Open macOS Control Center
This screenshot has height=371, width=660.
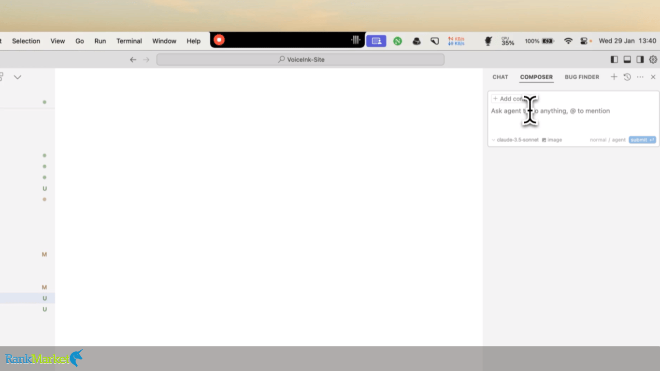point(583,41)
